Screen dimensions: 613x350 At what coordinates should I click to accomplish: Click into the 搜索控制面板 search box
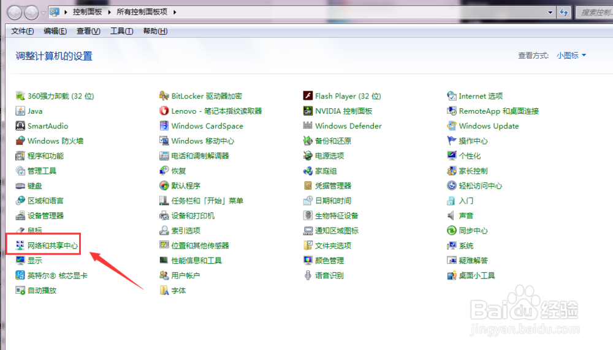click(595, 12)
